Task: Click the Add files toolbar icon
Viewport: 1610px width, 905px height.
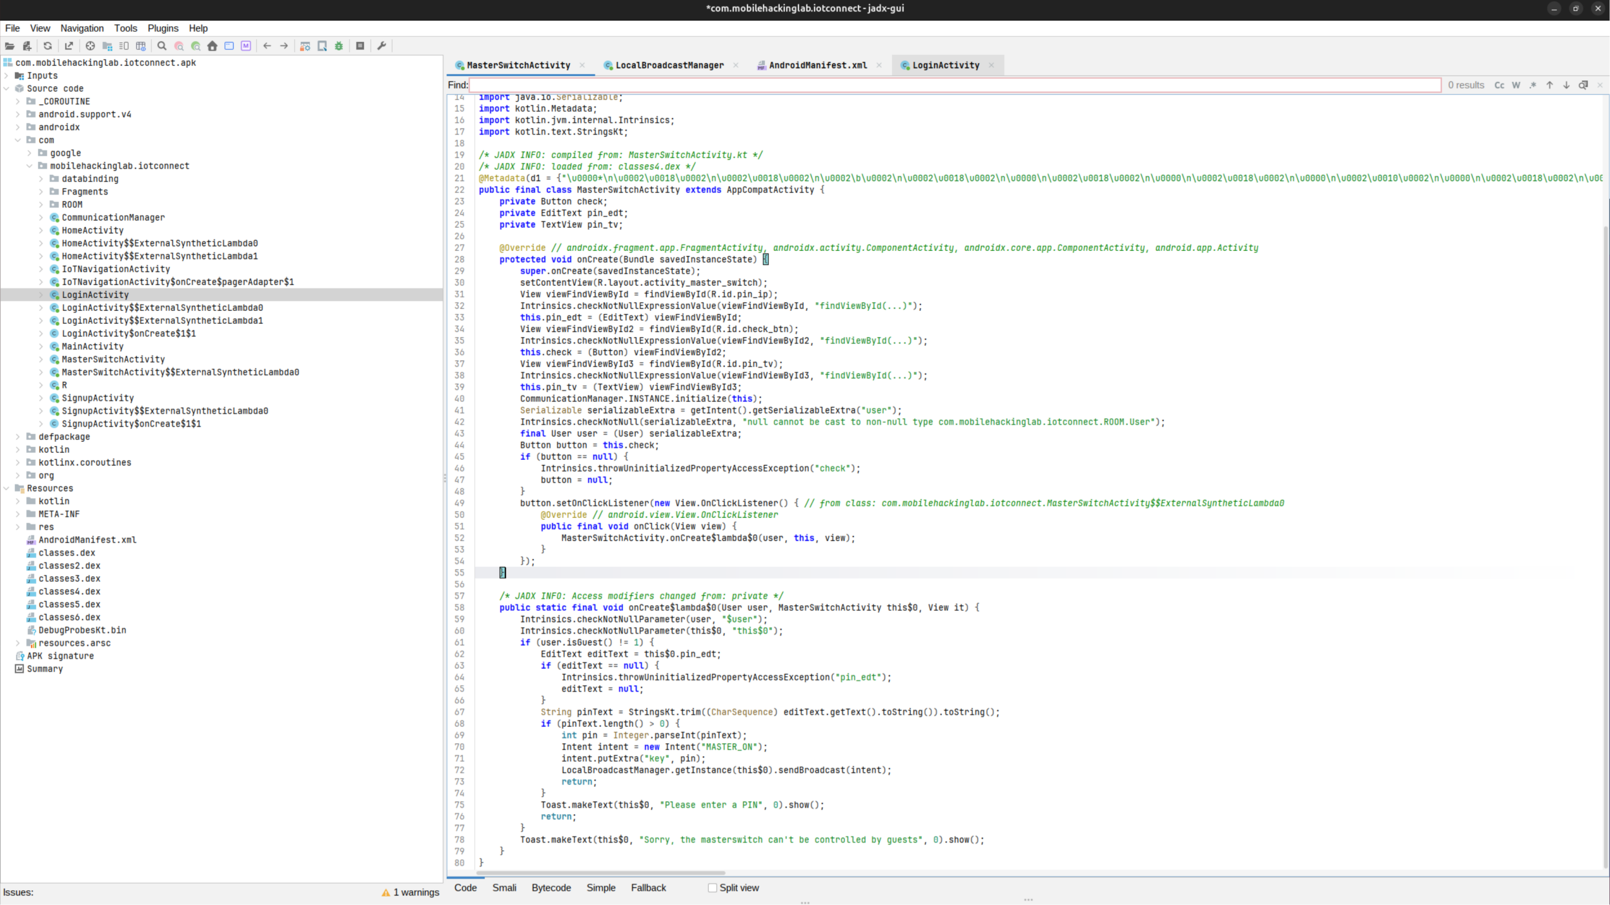Action: coord(26,46)
